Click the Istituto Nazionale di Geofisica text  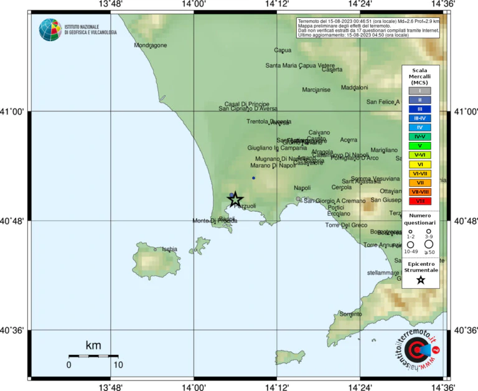90,30
